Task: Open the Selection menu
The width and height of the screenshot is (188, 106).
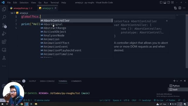Action: pyautogui.click(x=24, y=3)
